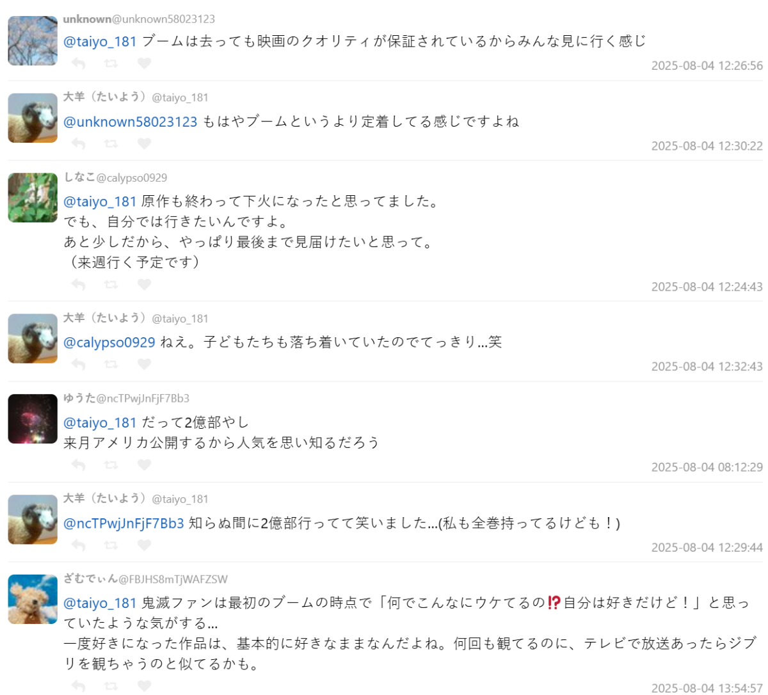
Task: Open cherry blossom avatar of unknown58023123
Action: [x=33, y=41]
